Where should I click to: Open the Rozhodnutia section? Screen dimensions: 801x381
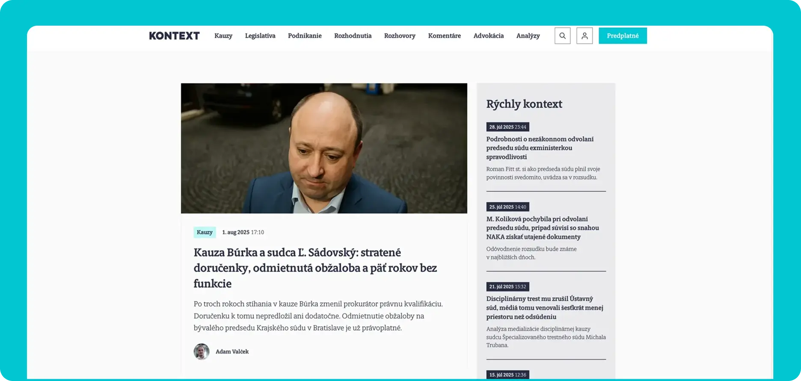[353, 36]
